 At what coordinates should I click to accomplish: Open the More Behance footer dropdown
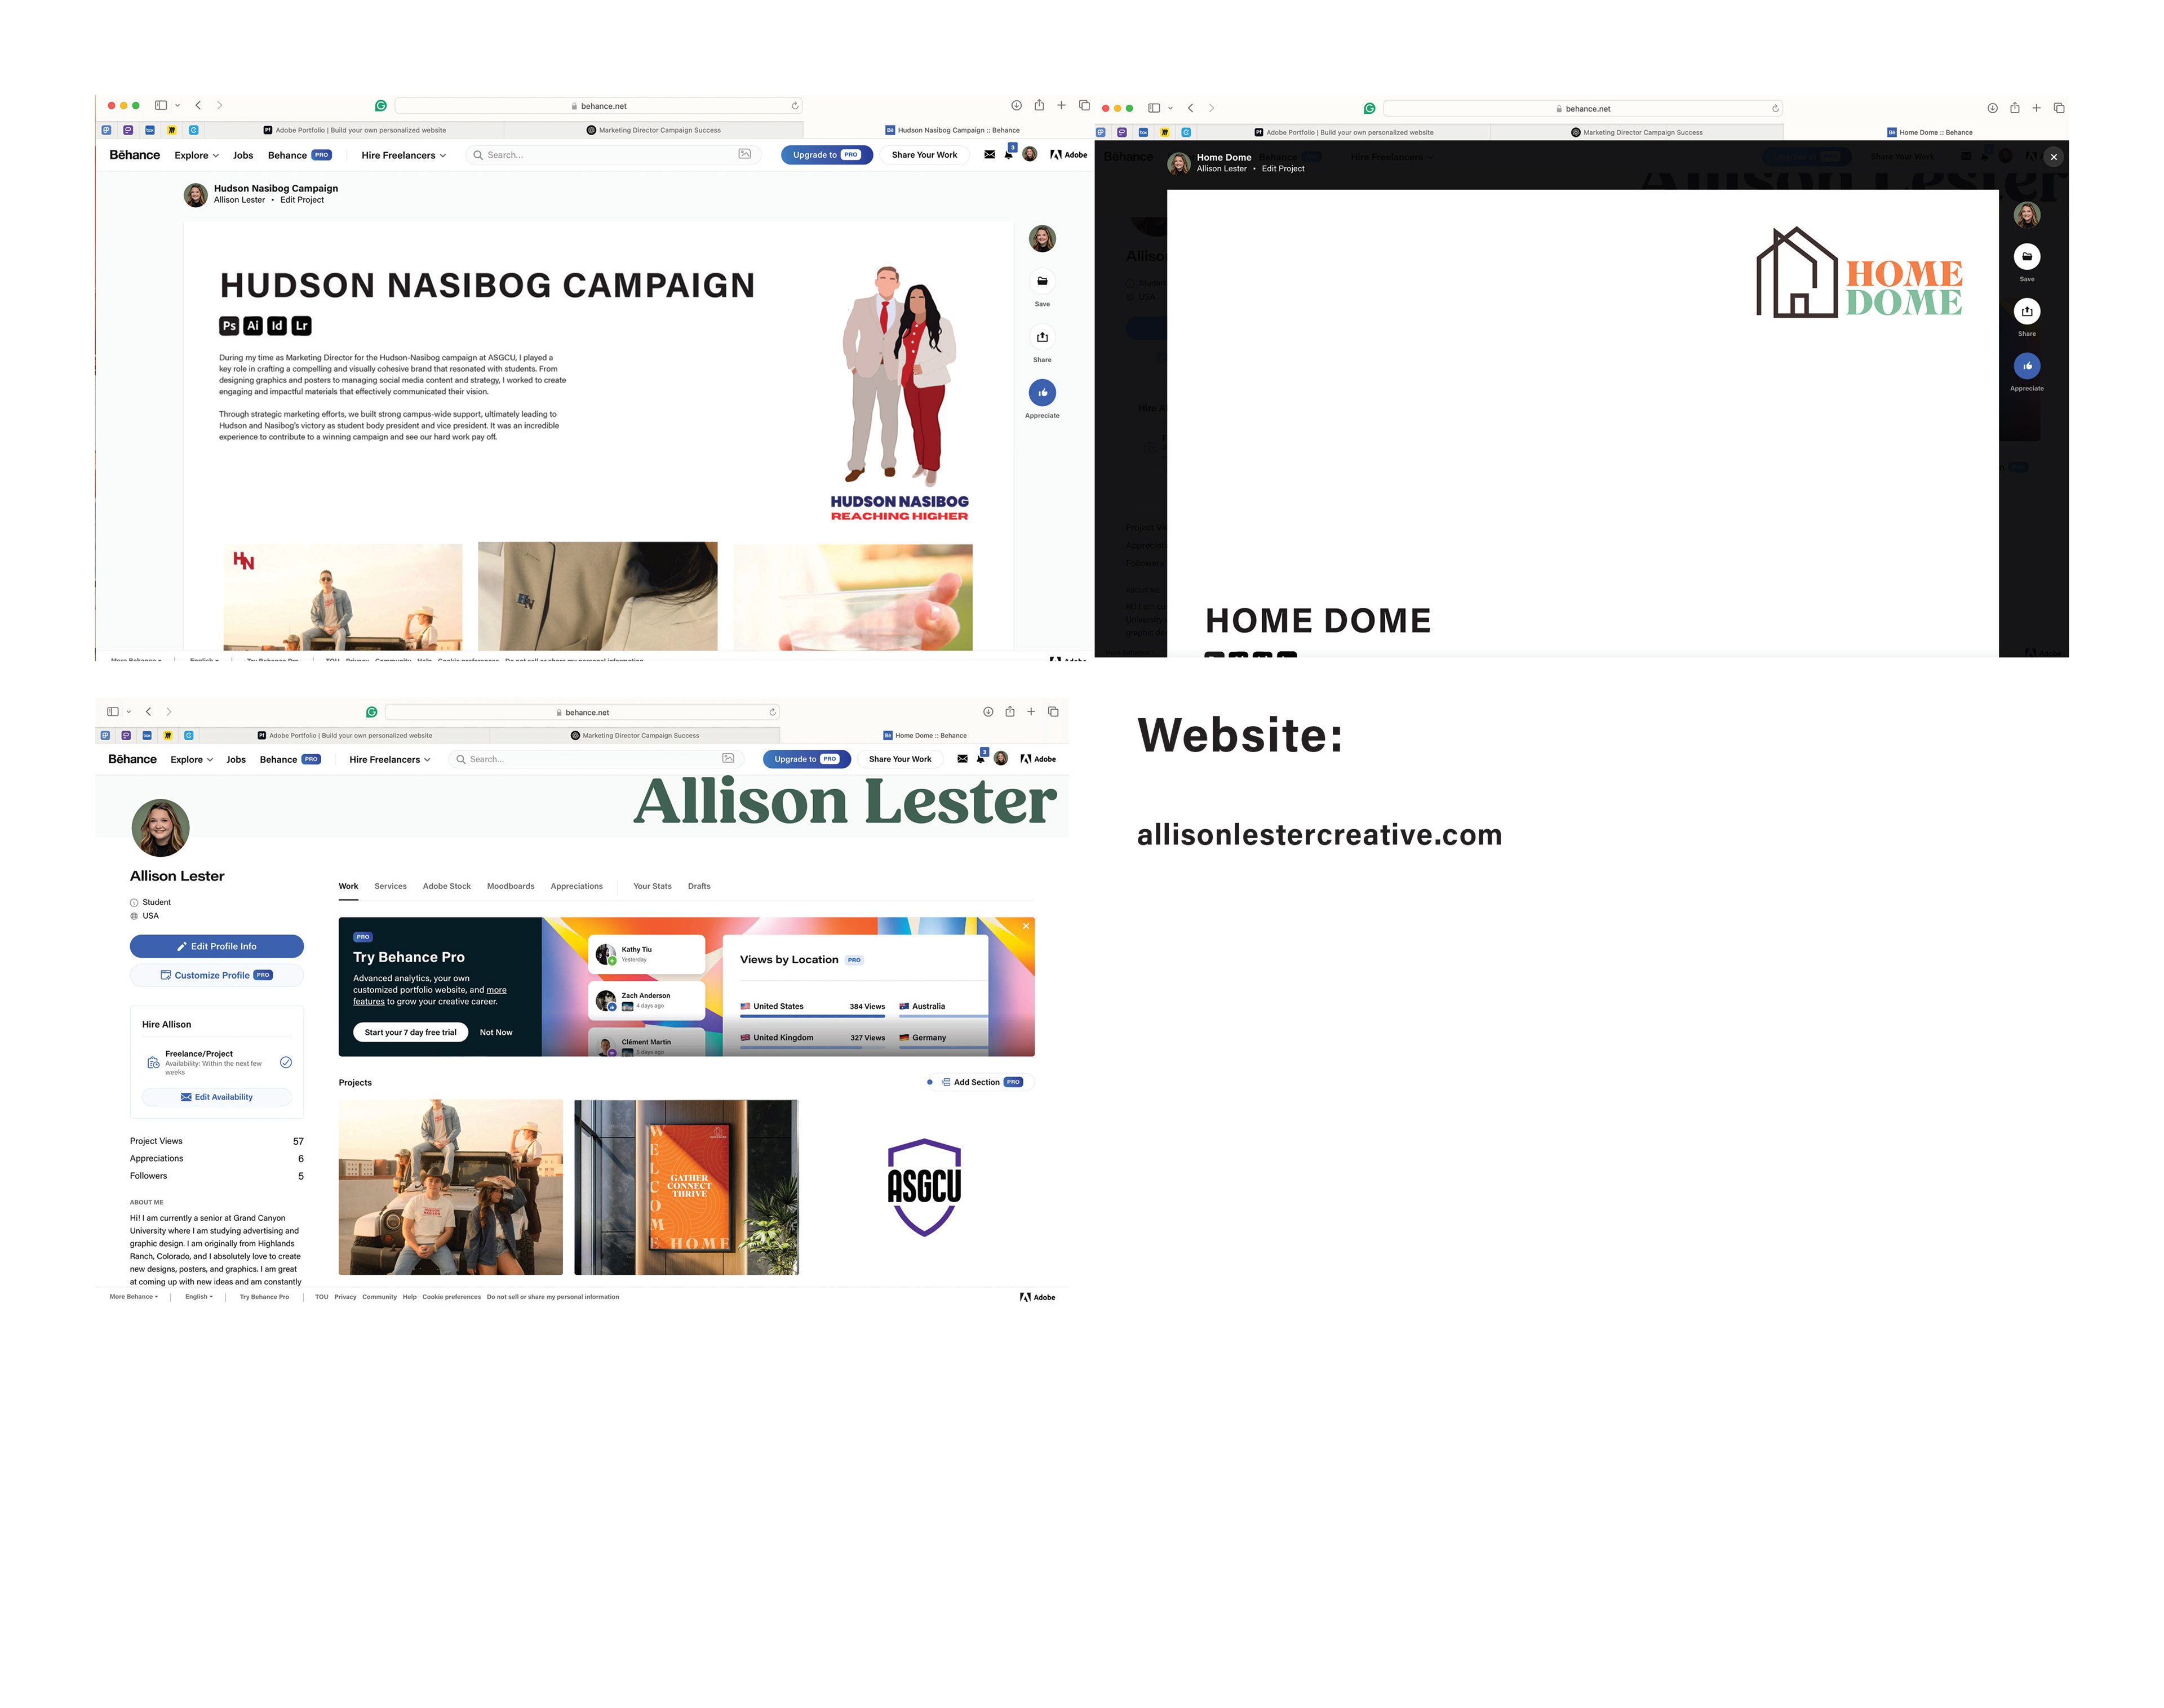click(x=133, y=1297)
